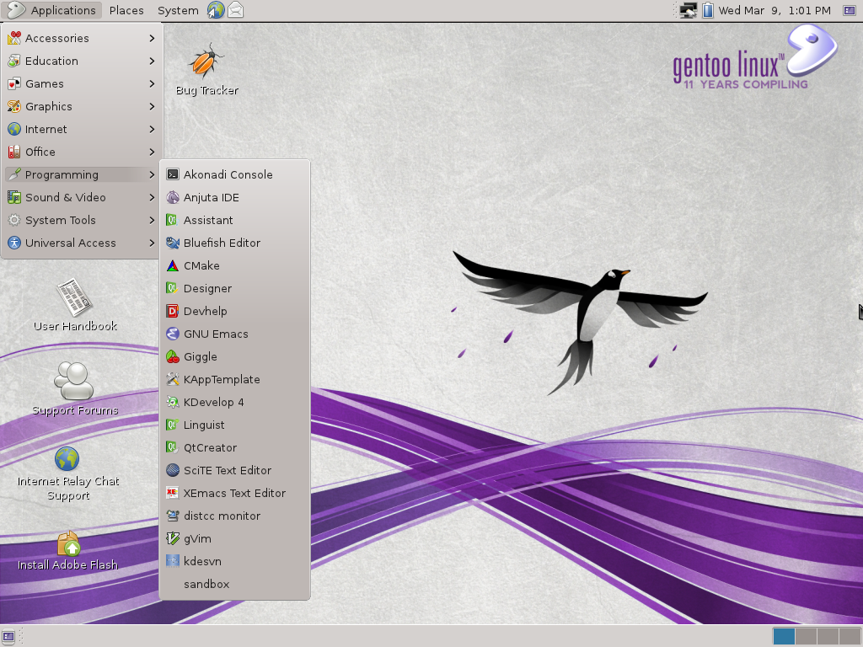Open the System menu

pyautogui.click(x=177, y=10)
